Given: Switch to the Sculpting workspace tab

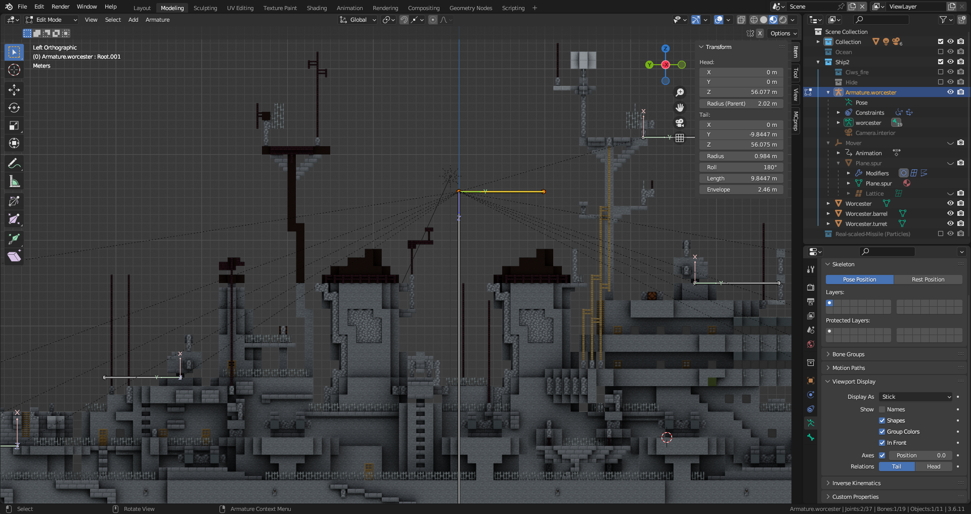Looking at the screenshot, I should pyautogui.click(x=205, y=8).
